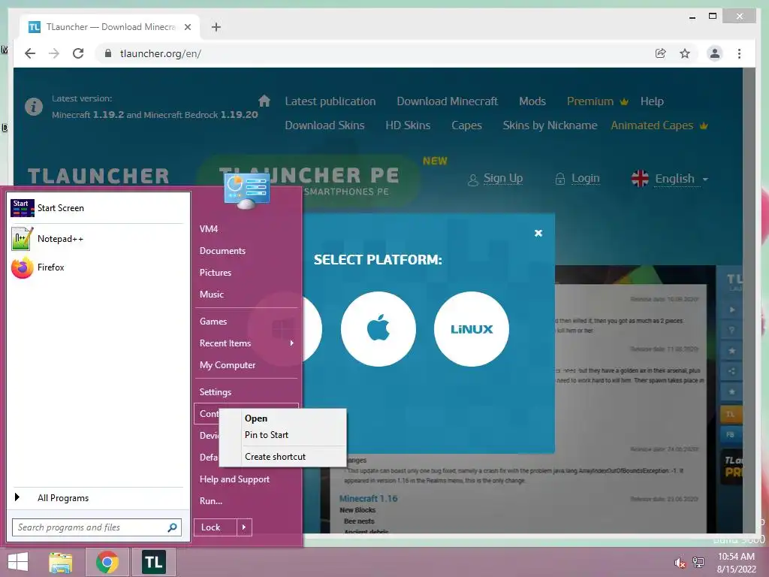Click the Windows Start button on taskbar
The width and height of the screenshot is (769, 577).
(18, 562)
